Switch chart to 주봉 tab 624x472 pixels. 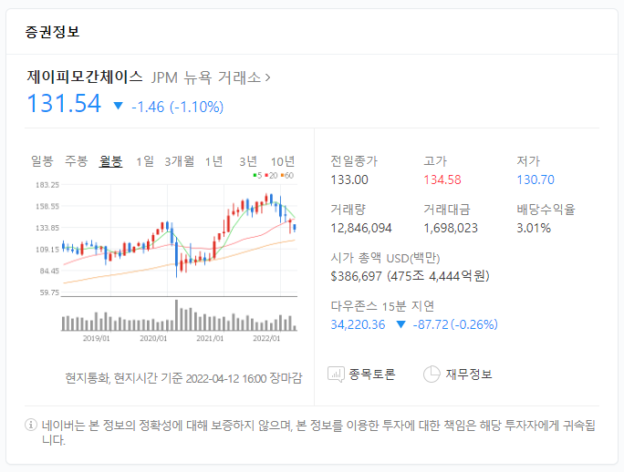point(76,161)
